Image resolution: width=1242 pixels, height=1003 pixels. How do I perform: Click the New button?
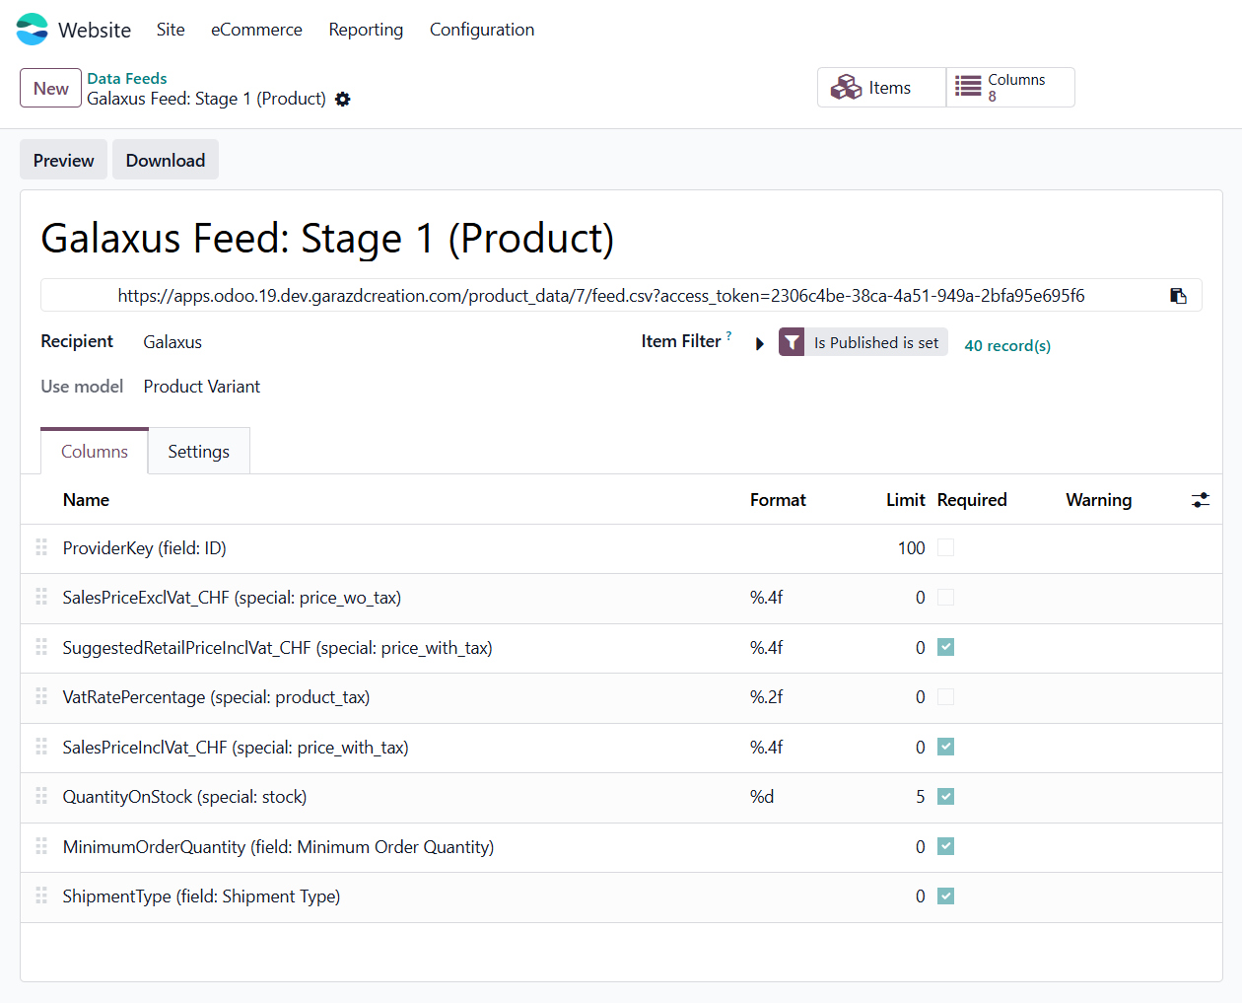coord(50,88)
